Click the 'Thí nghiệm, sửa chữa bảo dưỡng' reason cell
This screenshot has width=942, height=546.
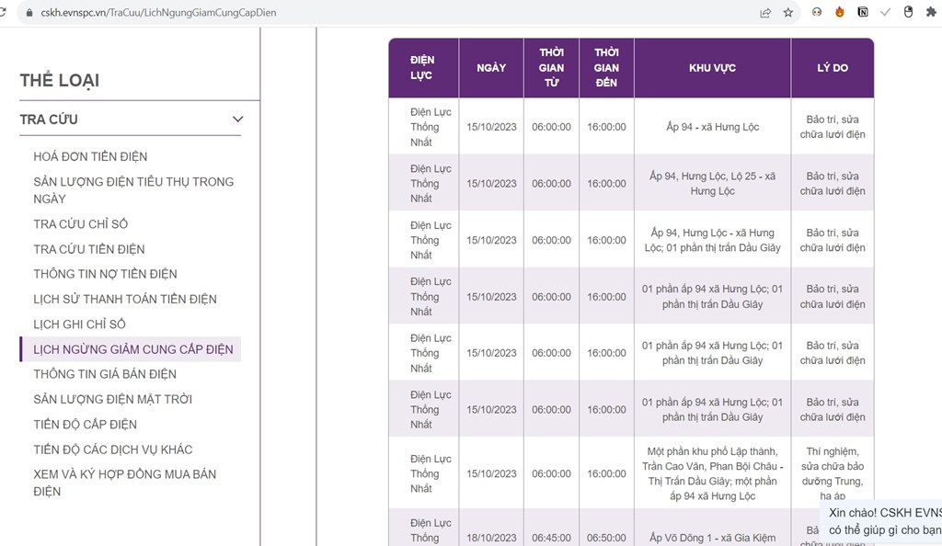point(833,473)
